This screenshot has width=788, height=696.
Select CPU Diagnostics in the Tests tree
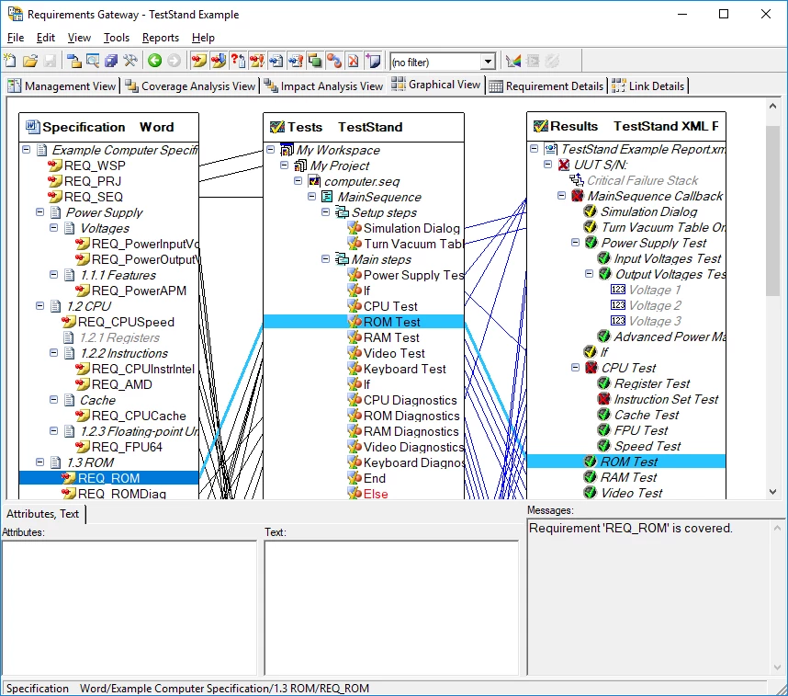click(411, 400)
